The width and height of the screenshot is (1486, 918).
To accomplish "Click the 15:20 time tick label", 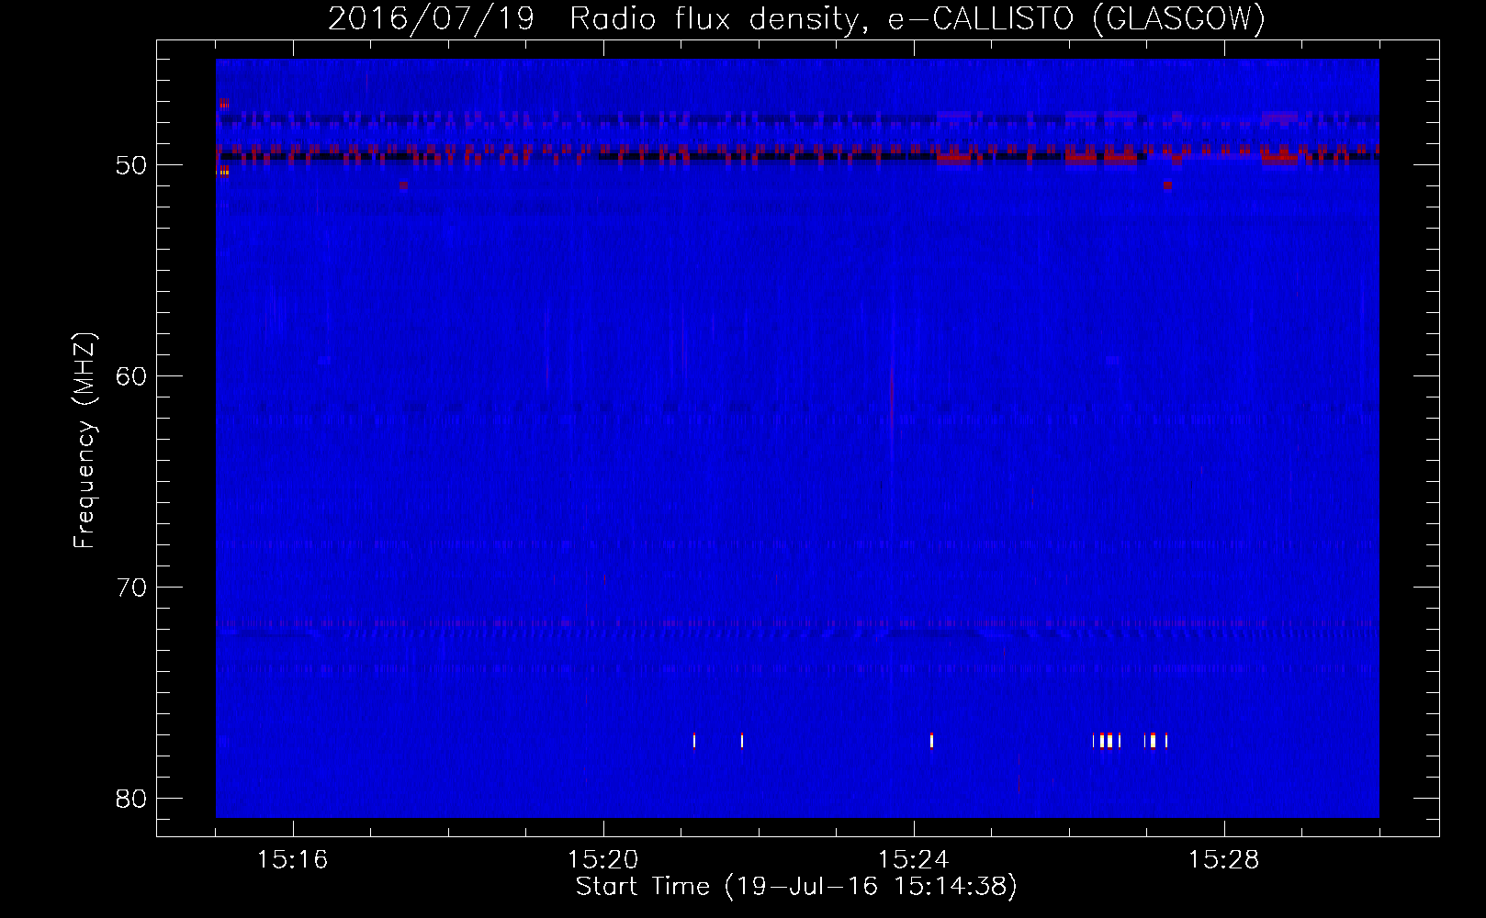I will (x=603, y=860).
